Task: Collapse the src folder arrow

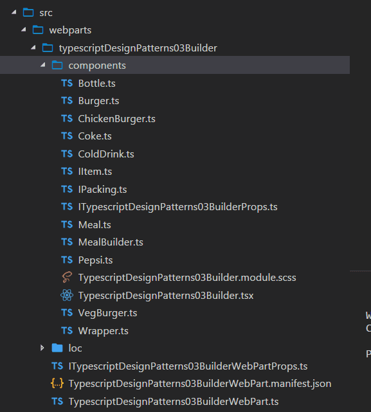Action: click(x=14, y=12)
